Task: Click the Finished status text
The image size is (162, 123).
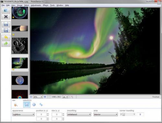Action: (156, 97)
